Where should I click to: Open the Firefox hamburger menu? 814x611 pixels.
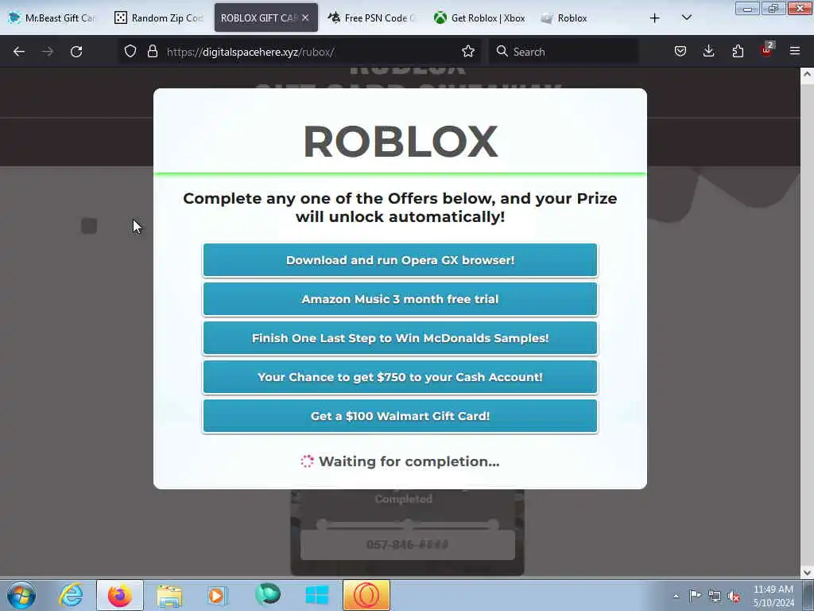(795, 52)
